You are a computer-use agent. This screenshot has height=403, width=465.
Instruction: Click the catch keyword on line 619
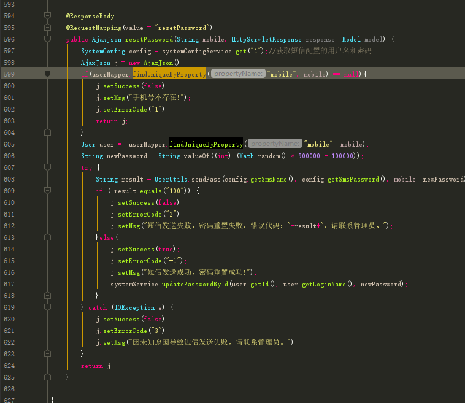tap(98, 308)
